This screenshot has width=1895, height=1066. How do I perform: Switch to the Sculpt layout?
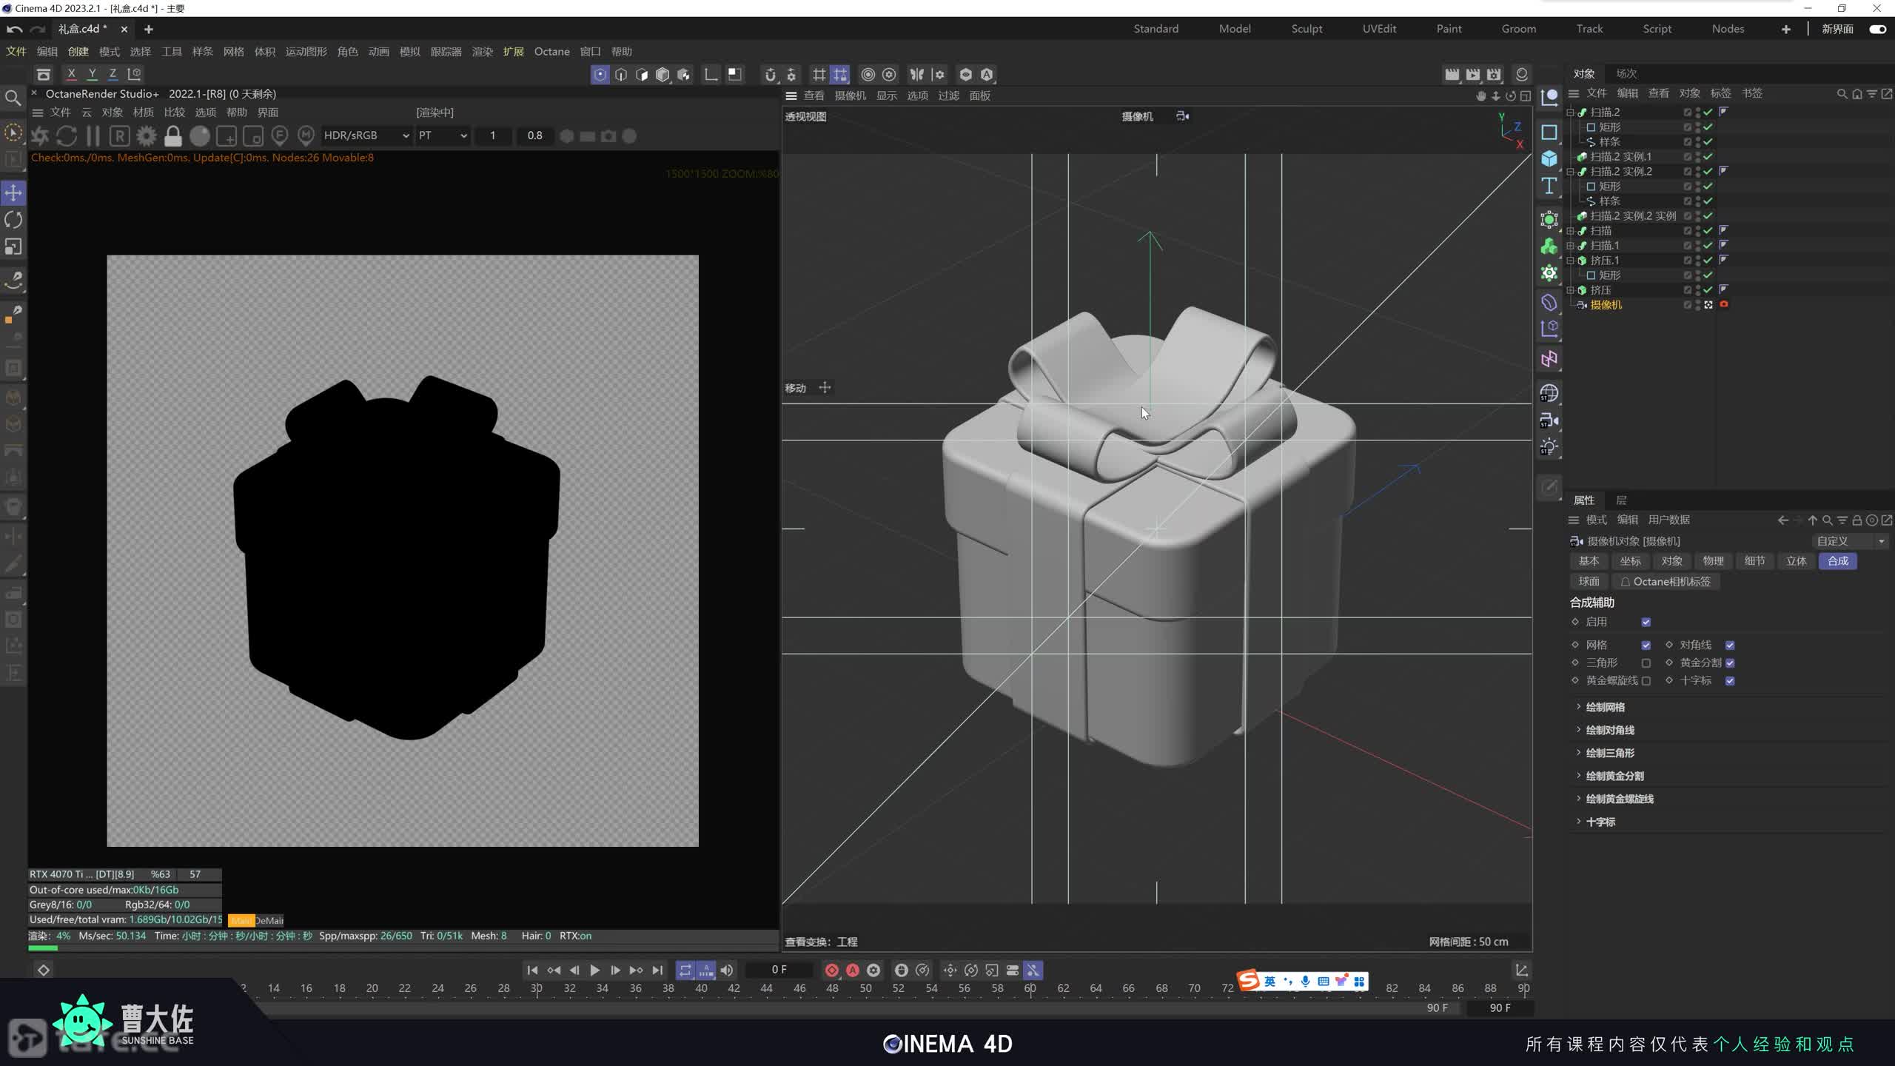click(1307, 29)
